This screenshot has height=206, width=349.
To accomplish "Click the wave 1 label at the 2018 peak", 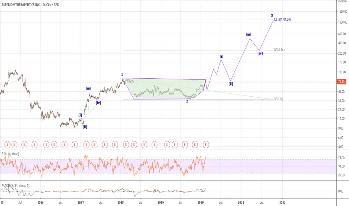I will coord(122,75).
